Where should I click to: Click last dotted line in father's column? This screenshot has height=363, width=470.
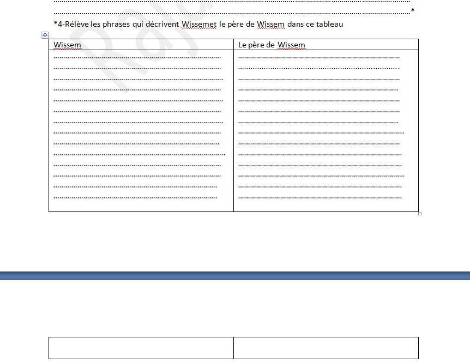pos(320,197)
